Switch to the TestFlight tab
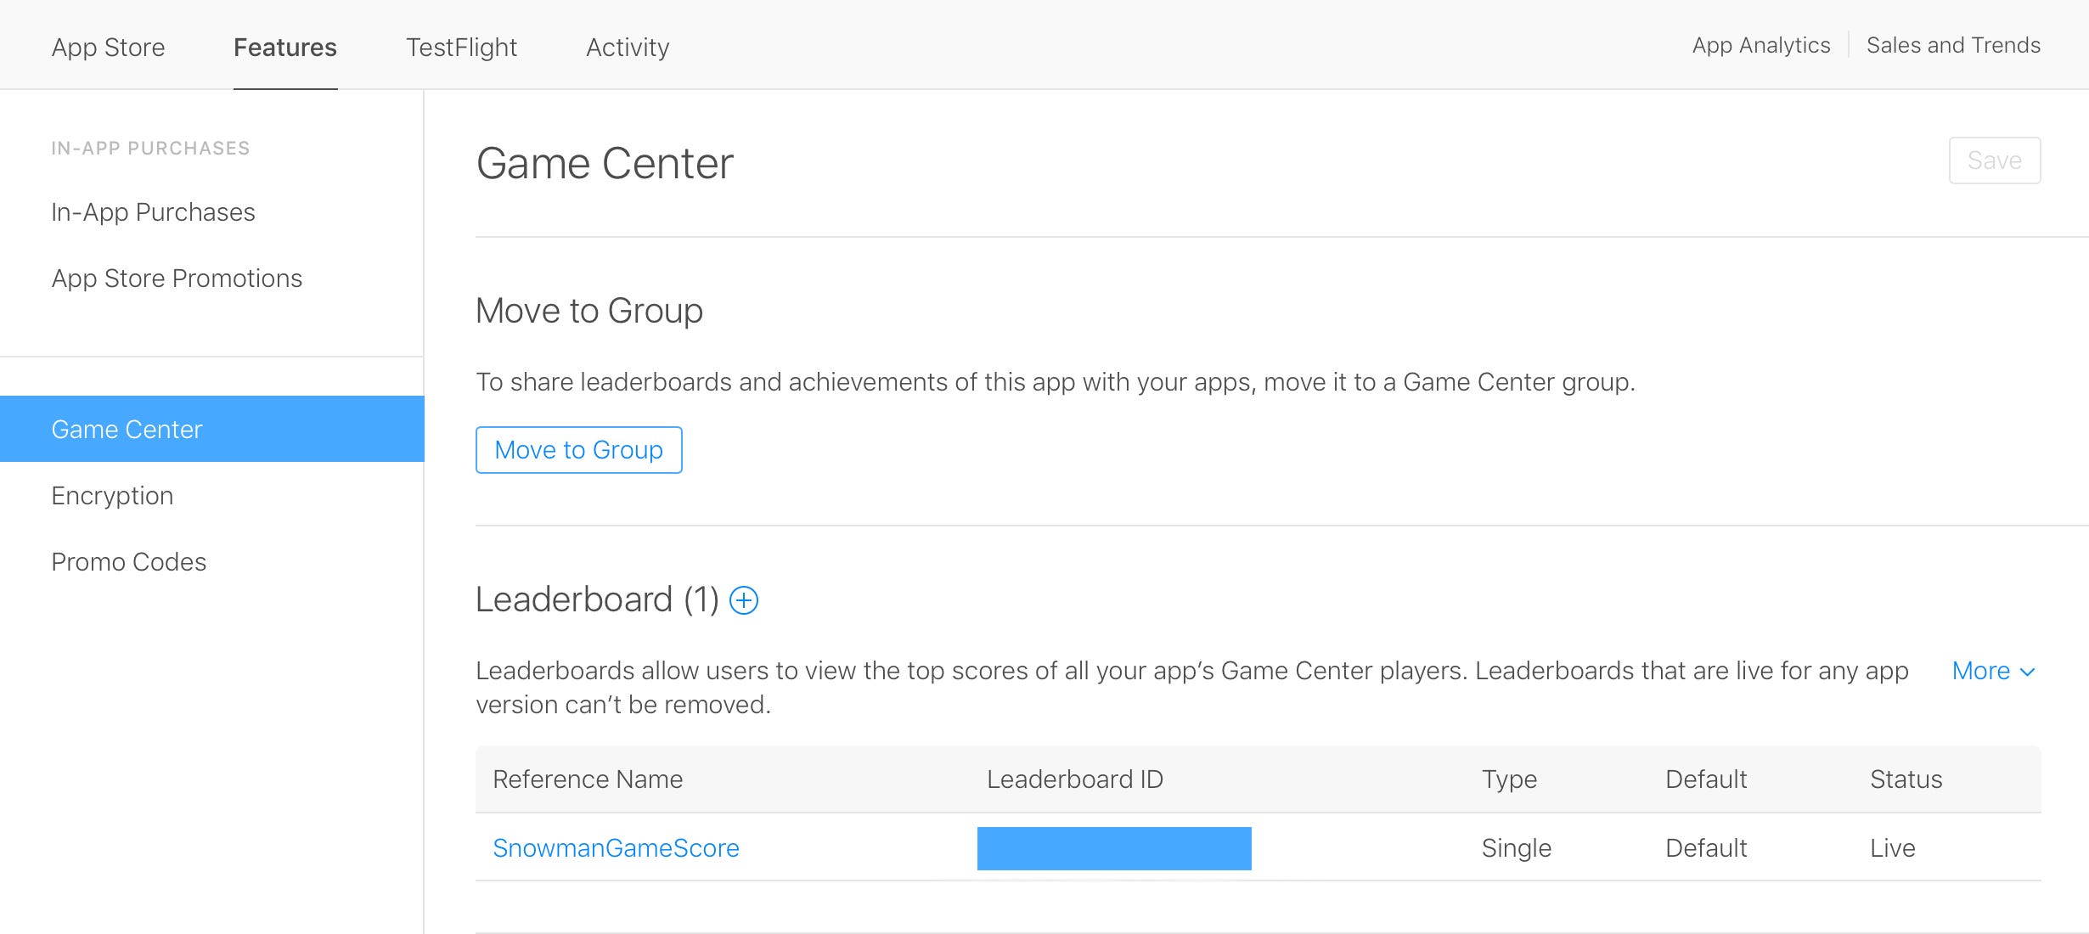 [461, 47]
